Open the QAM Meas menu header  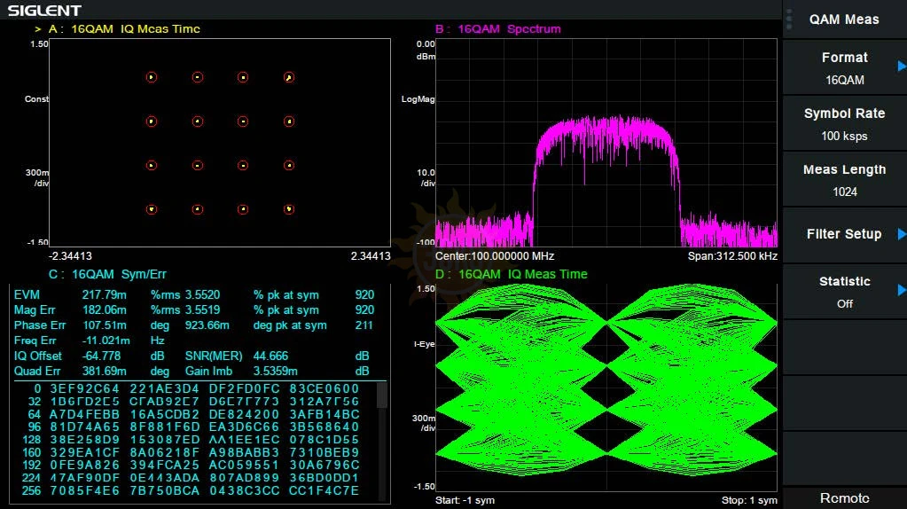pos(844,20)
